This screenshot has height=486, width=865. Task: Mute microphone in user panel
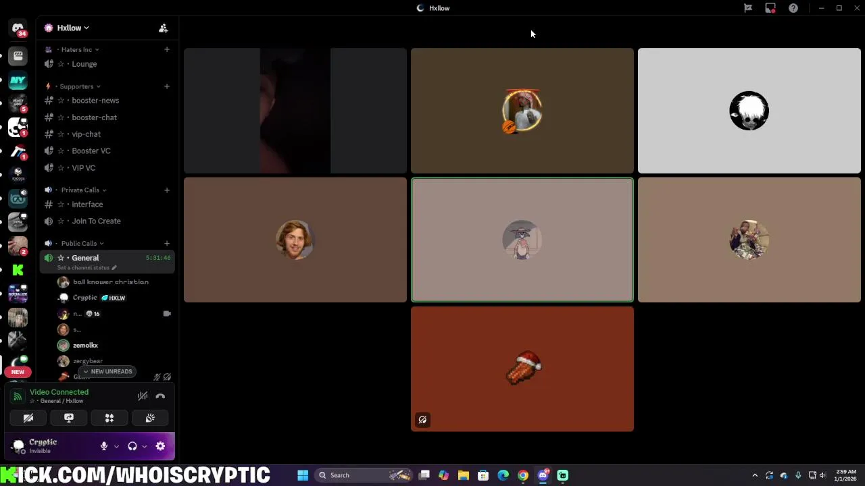click(x=104, y=446)
